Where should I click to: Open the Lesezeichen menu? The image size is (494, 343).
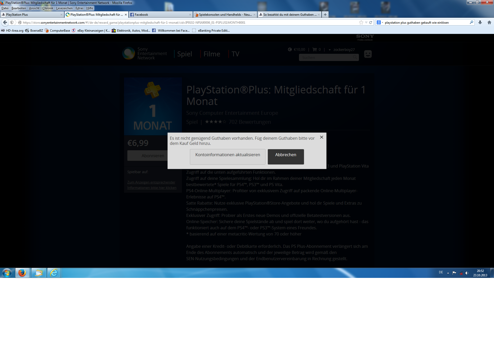(64, 8)
